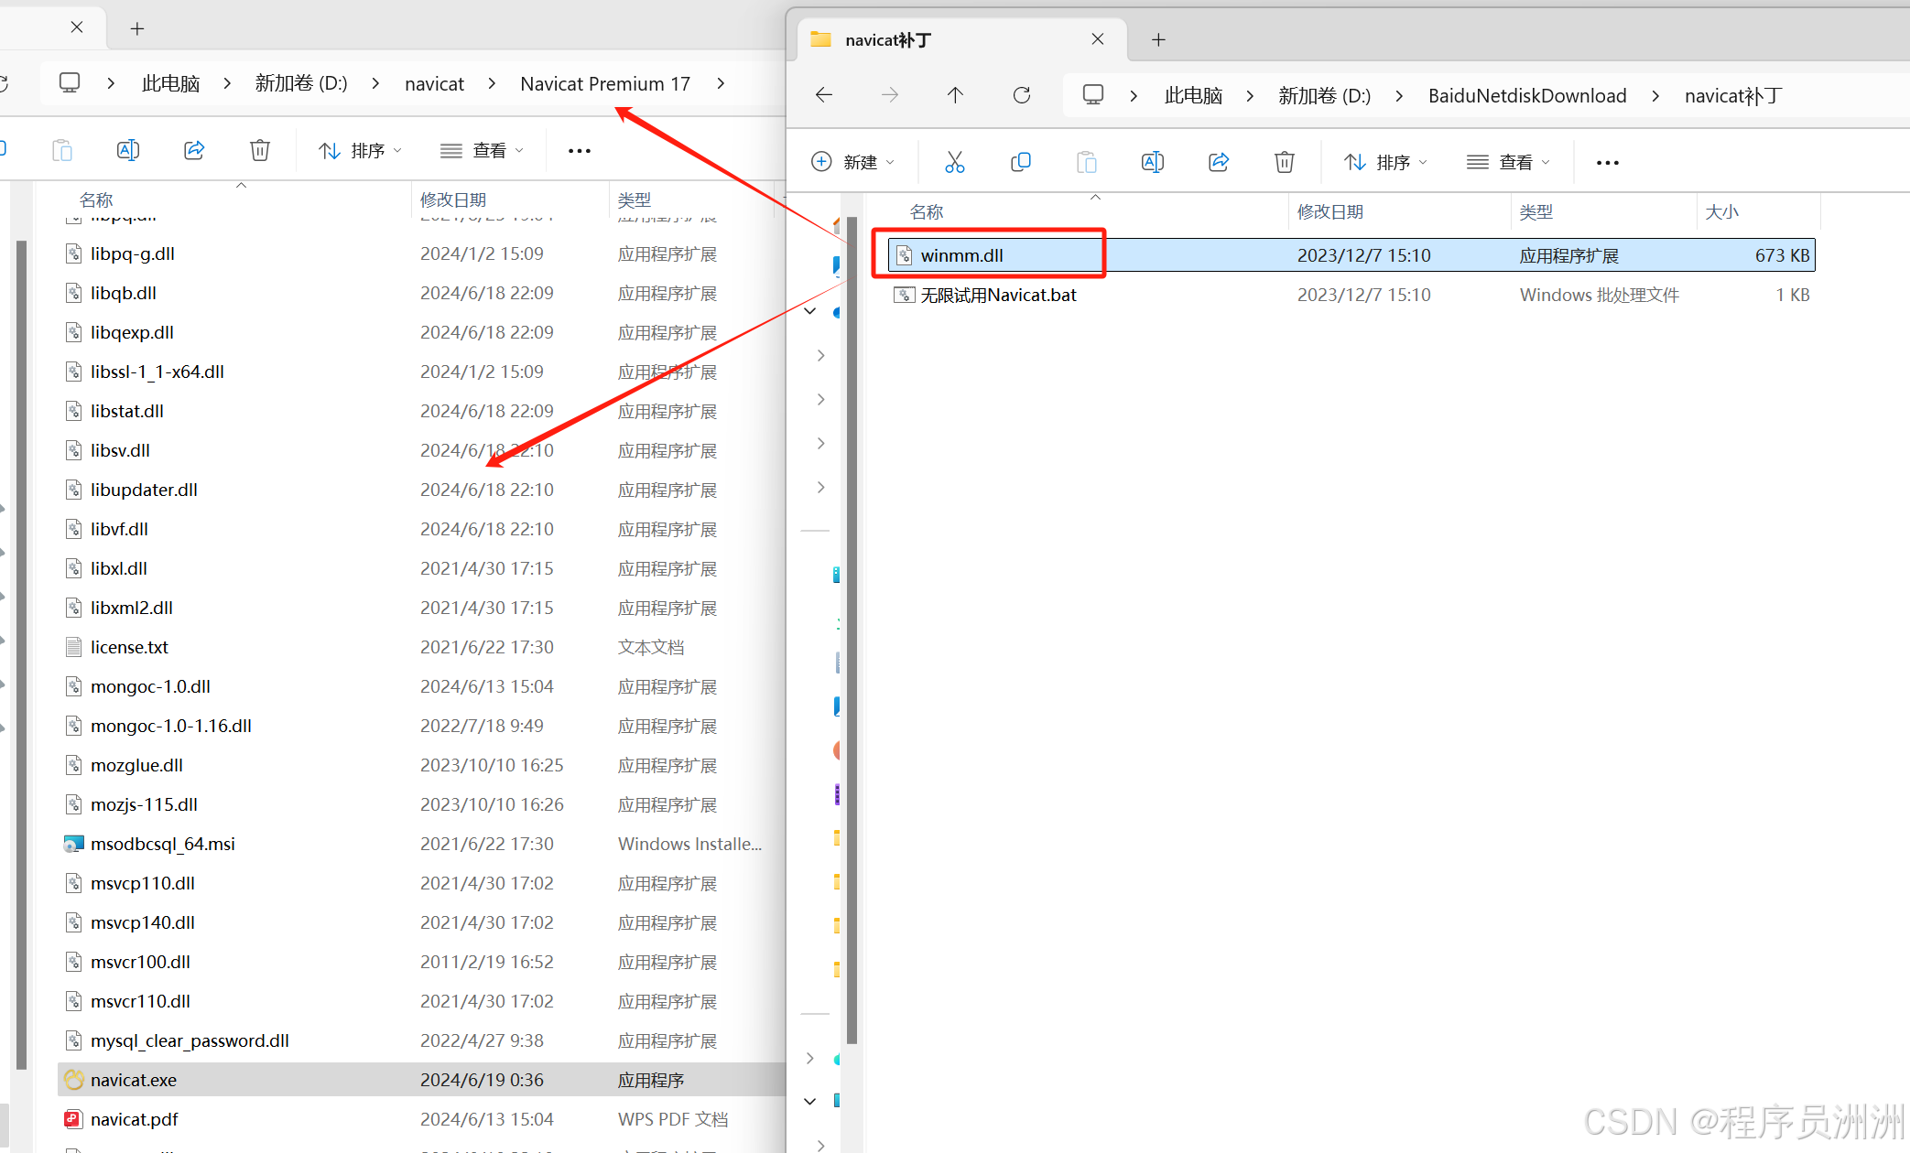This screenshot has height=1153, width=1910.
Task: Click the Cut scissors icon in the right window
Action: pyautogui.click(x=954, y=162)
